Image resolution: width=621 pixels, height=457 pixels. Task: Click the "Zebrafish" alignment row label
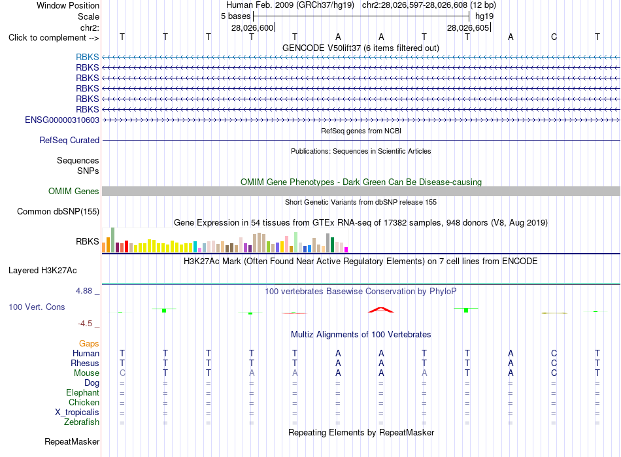coord(82,422)
